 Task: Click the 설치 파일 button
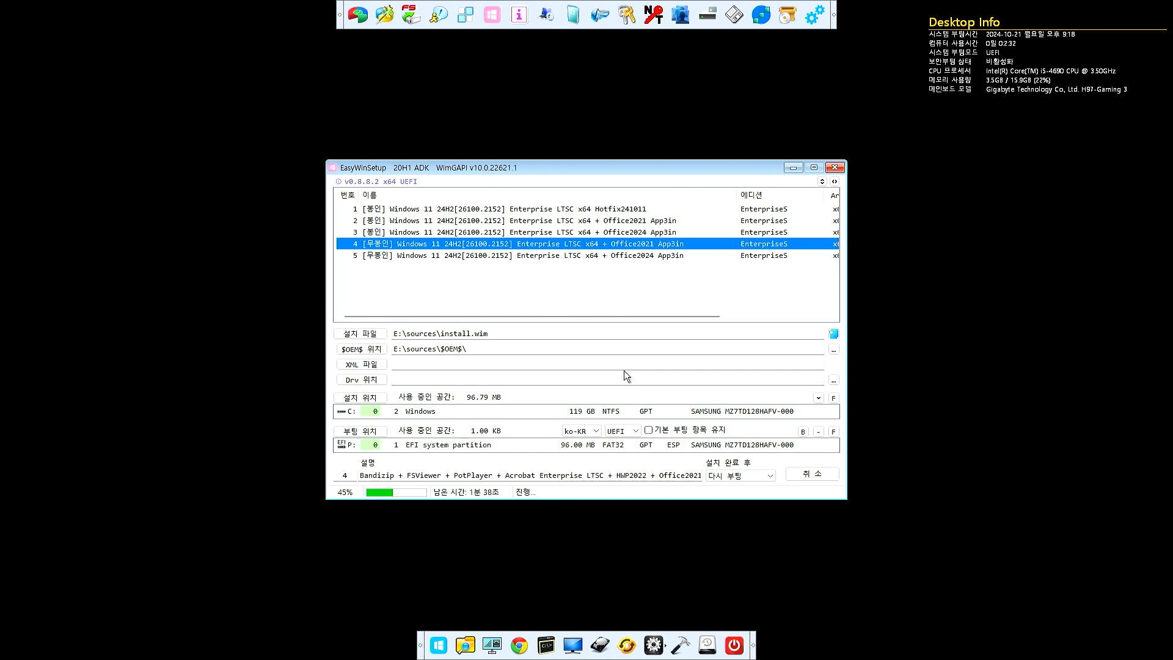tap(360, 334)
